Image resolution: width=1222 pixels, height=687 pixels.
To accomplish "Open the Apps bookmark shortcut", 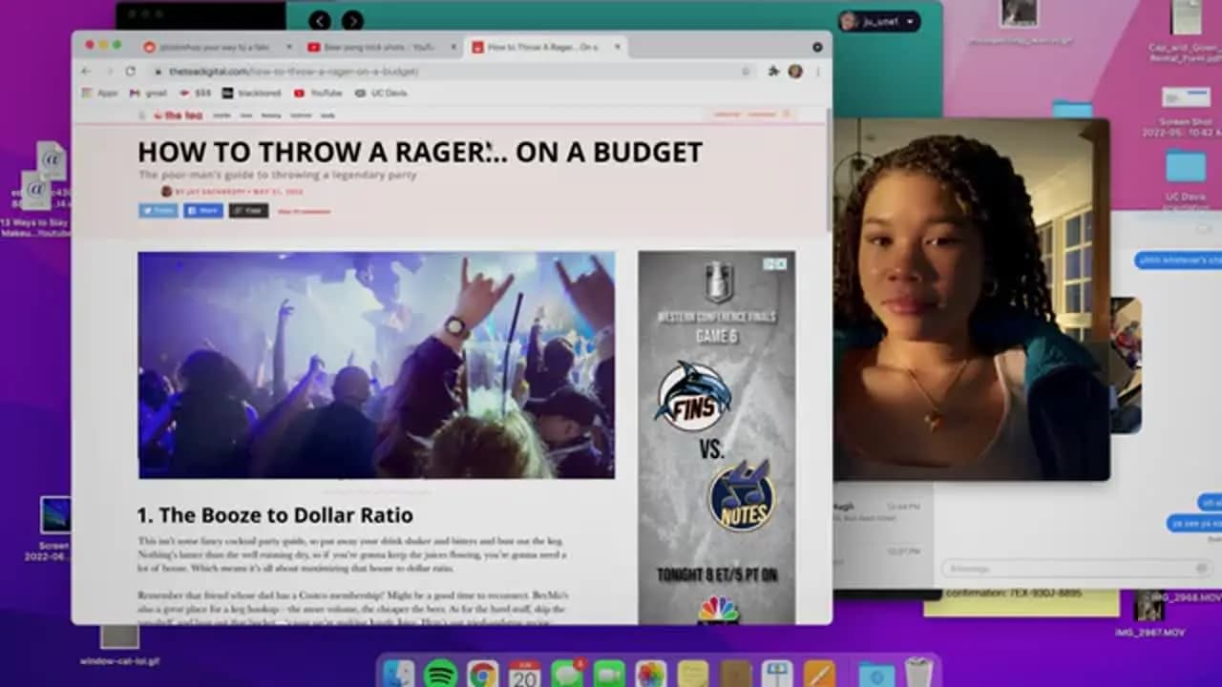I will (x=99, y=94).
